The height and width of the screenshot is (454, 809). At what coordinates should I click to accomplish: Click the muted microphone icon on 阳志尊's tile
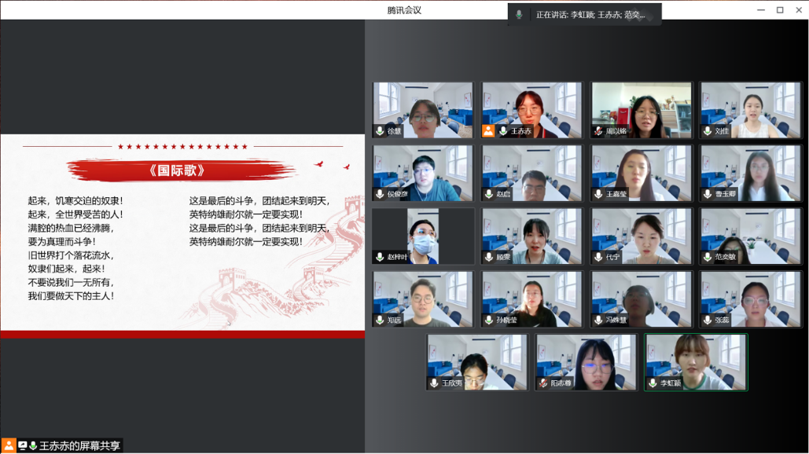coord(543,383)
